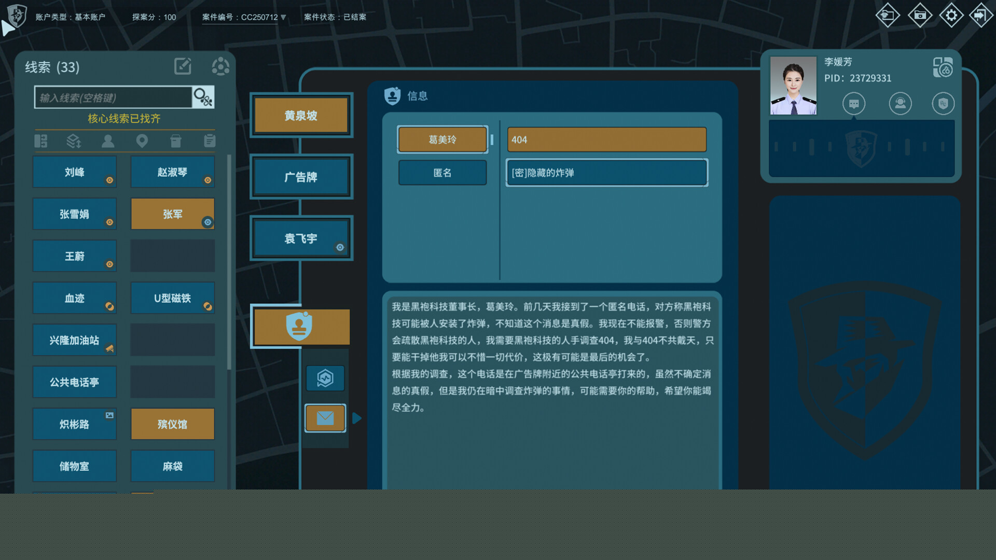Select the 黄泉坡 clue node
The width and height of the screenshot is (996, 560).
(301, 115)
